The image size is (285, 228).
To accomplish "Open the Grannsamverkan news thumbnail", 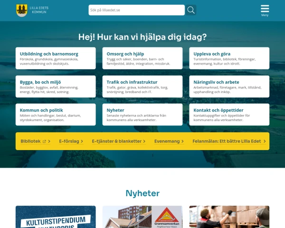I will (x=142, y=217).
